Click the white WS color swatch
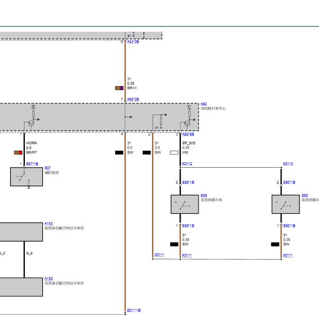The width and height of the screenshot is (319, 321). (x=174, y=152)
